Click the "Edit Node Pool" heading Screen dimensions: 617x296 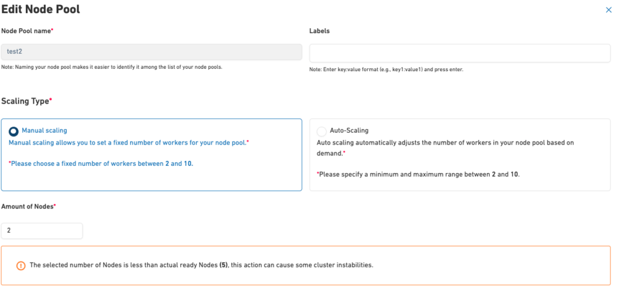coord(40,10)
